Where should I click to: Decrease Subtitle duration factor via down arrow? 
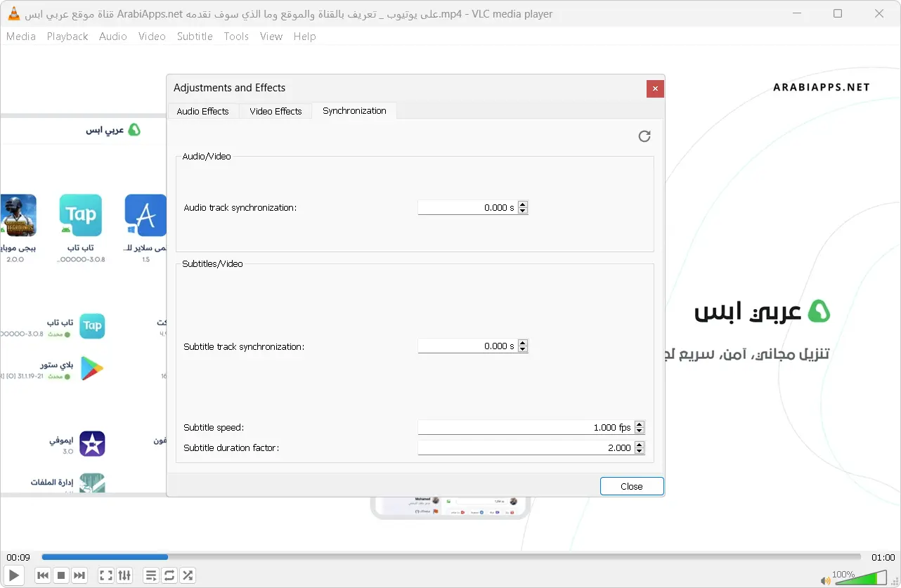639,450
